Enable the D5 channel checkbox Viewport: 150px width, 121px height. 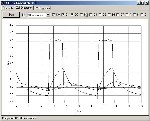100,15
